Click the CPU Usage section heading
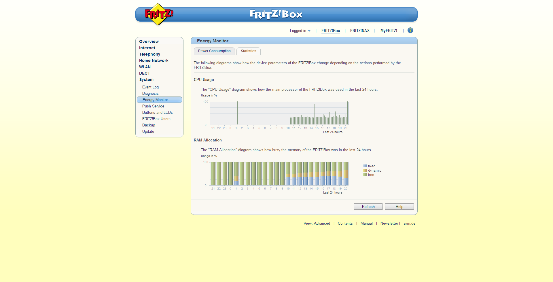 click(x=204, y=80)
